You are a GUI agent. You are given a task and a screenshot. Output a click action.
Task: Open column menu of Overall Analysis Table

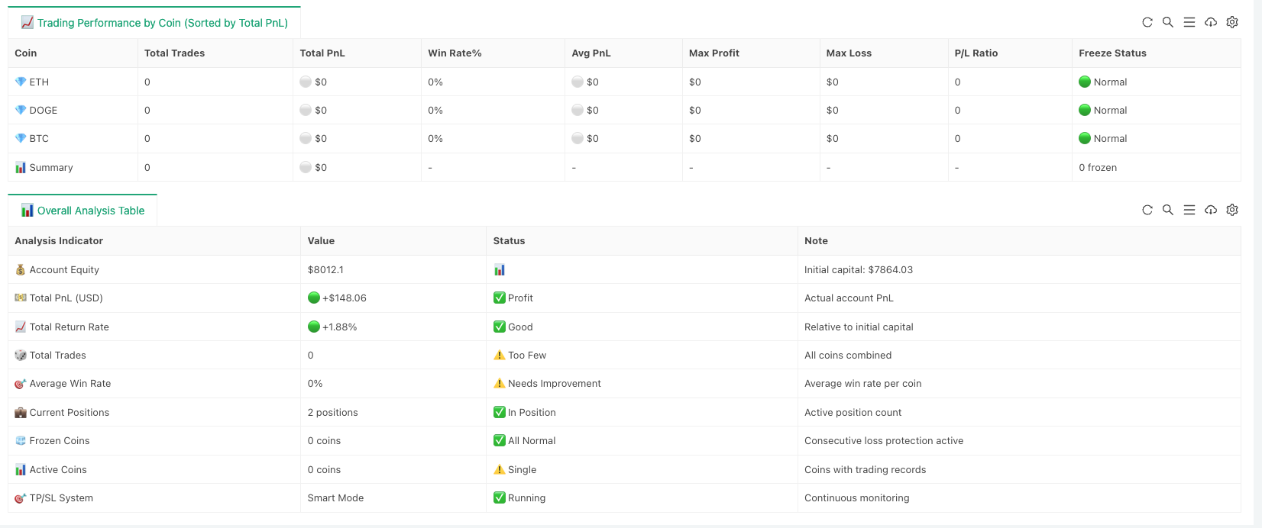coord(1189,210)
